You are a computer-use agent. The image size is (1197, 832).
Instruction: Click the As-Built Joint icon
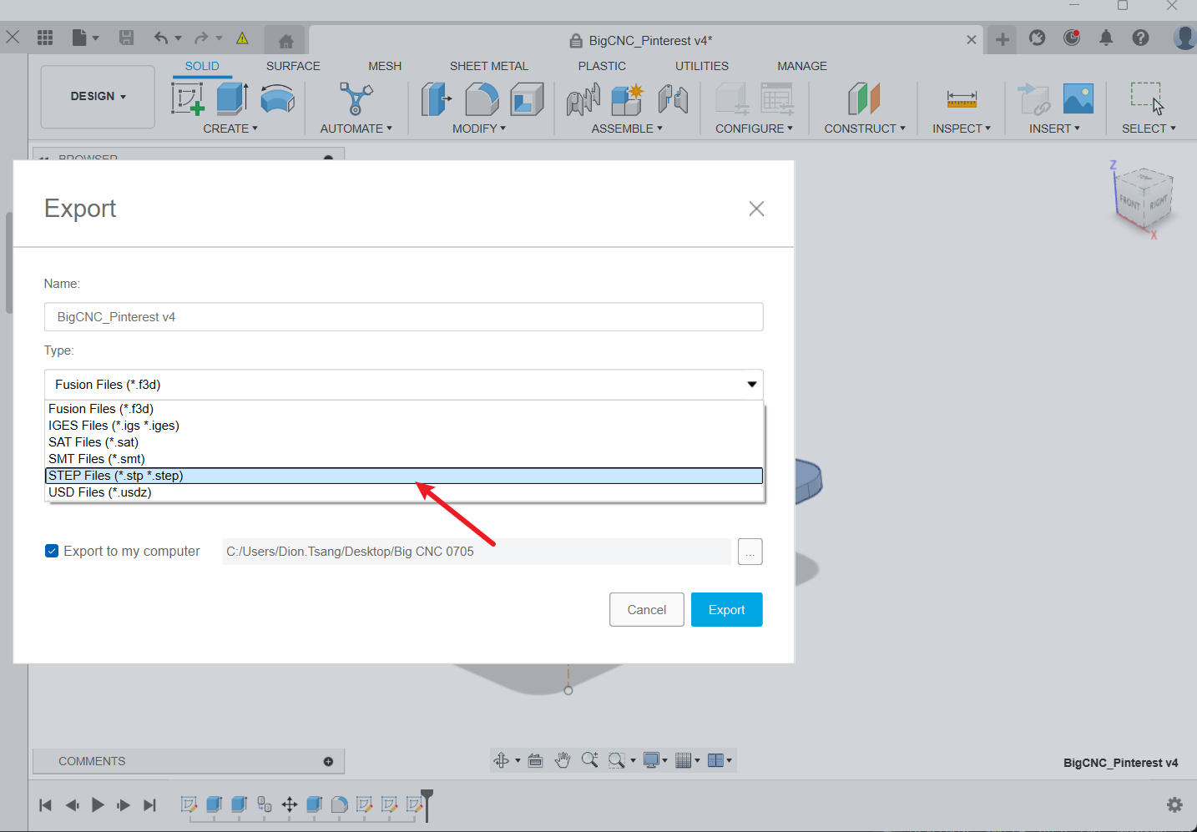673,98
